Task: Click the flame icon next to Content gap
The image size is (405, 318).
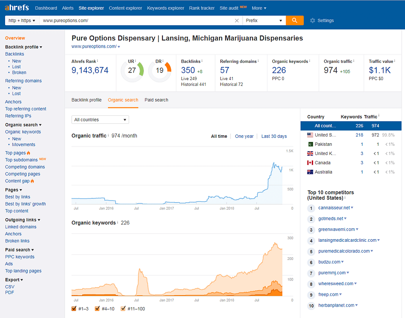Action: coord(32,181)
